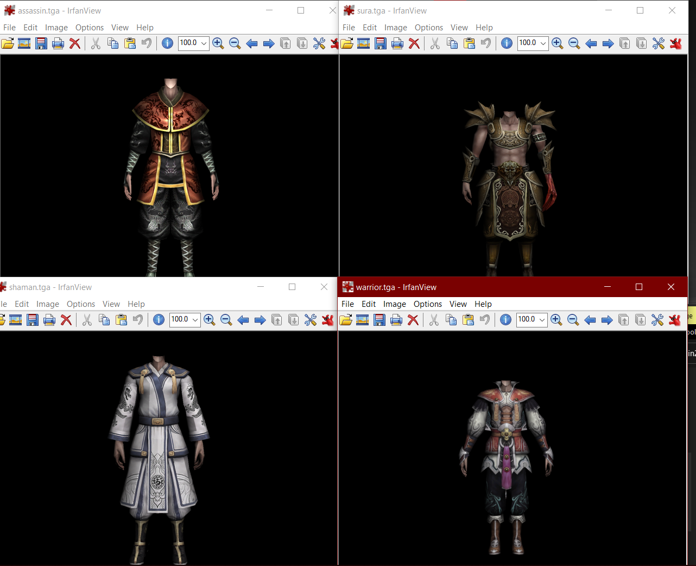
Task: Copy icon in sura.tga toolbar
Action: [x=452, y=43]
